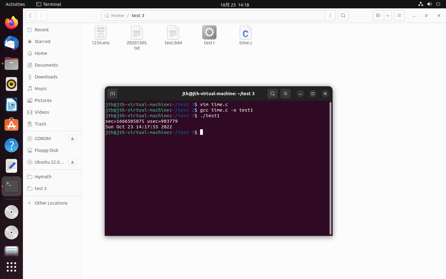
Task: Open the clock and calendar panel
Action: [x=234, y=5]
